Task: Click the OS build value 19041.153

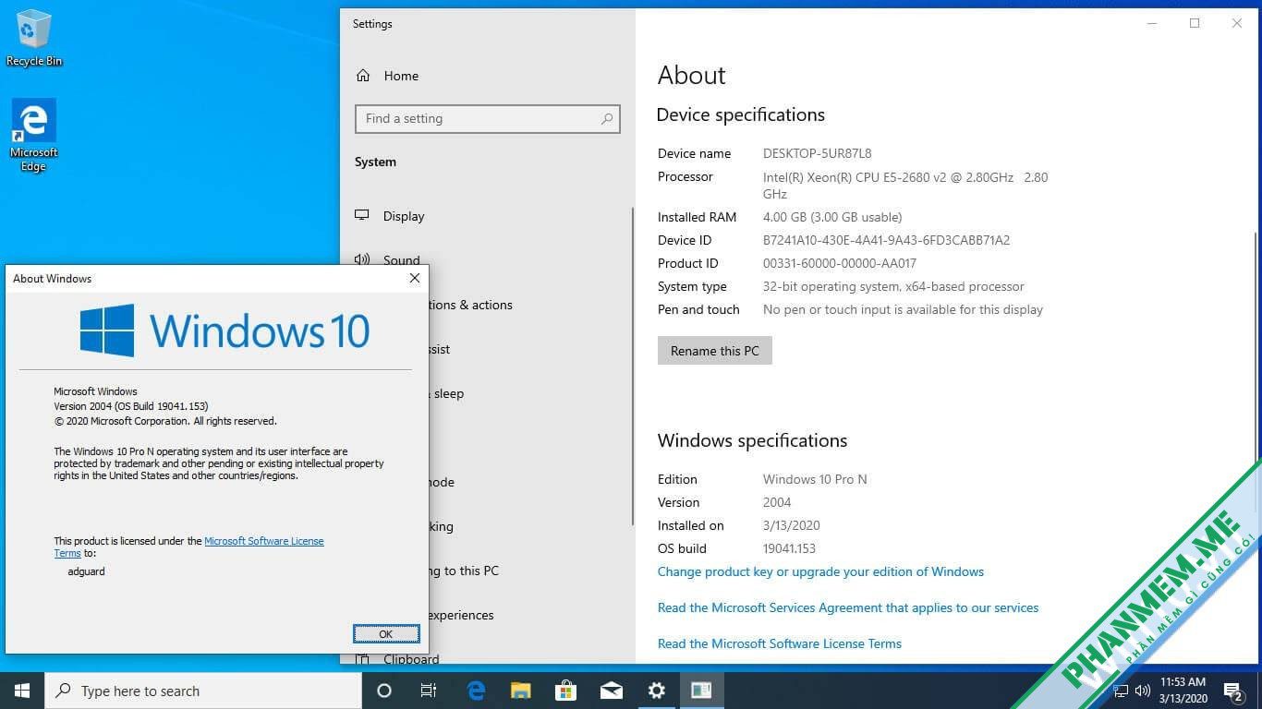Action: point(789,548)
